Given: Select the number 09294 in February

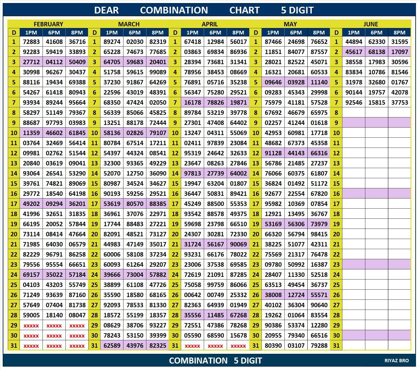Looking at the screenshot, I should pyautogui.click(x=54, y=204).
